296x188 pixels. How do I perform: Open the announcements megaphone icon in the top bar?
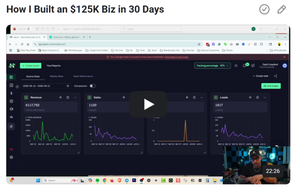[x=253, y=65]
